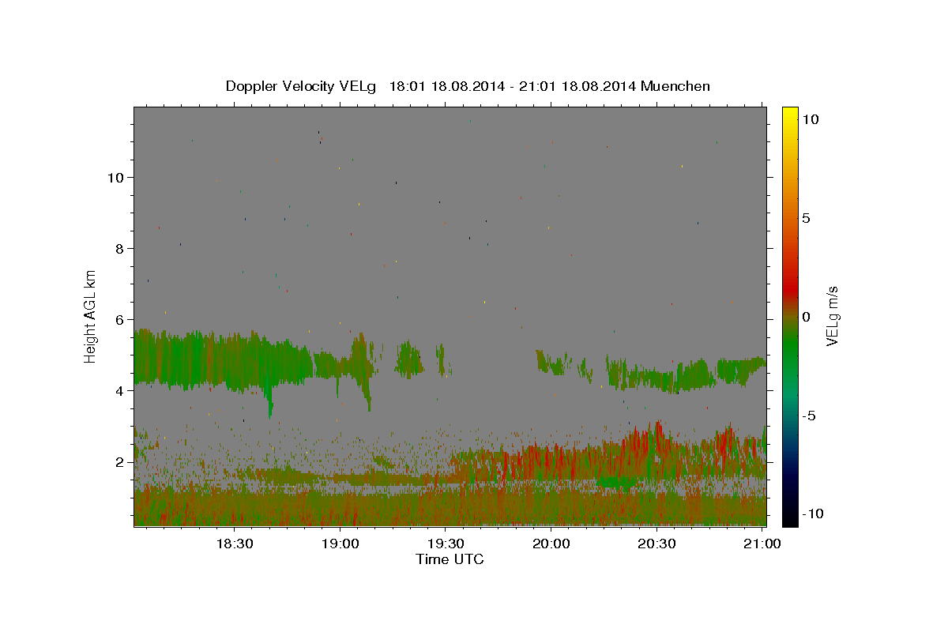Click the '19:00' time axis label
948x632 pixels.
340,544
